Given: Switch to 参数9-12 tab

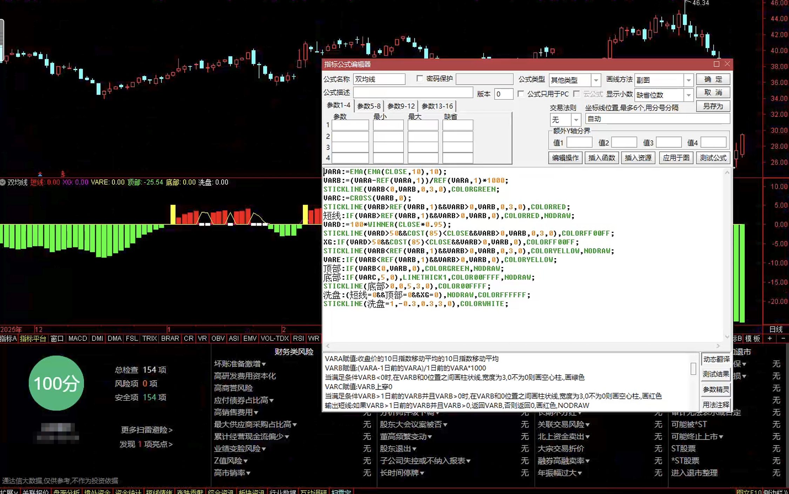Looking at the screenshot, I should click(x=401, y=106).
